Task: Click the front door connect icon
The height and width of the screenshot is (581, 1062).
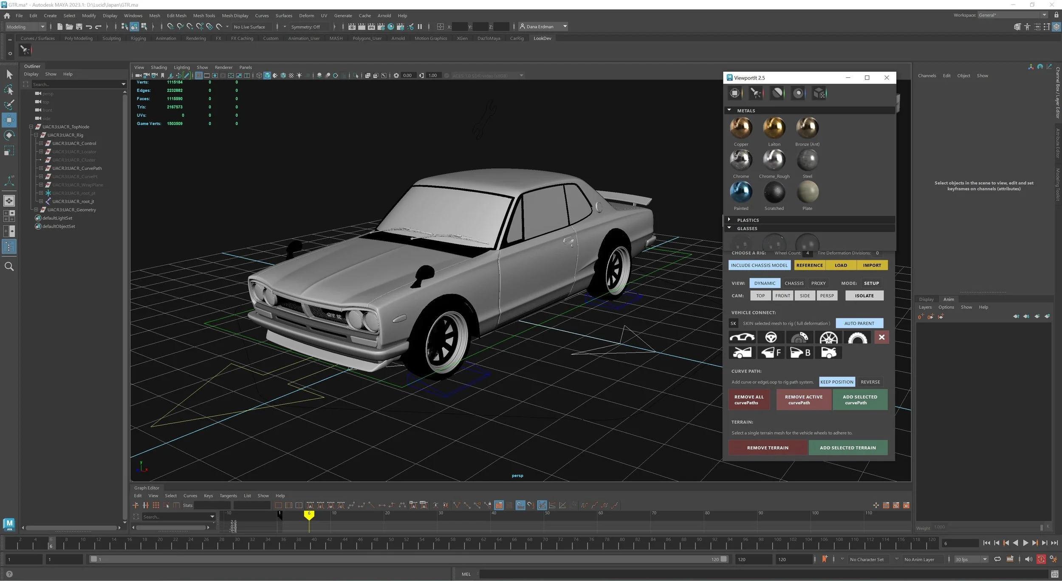Action: coord(771,353)
